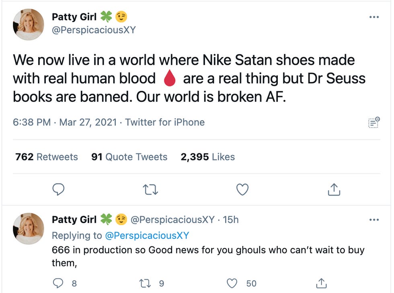
Task: Share the '666 in production' reply
Action: 321,283
